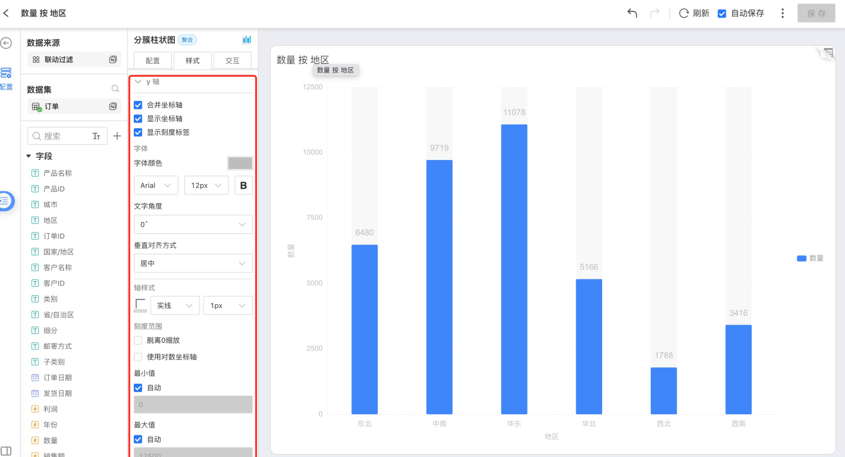Click the bar chart type icon
Viewport: 845px width, 457px height.
point(246,40)
